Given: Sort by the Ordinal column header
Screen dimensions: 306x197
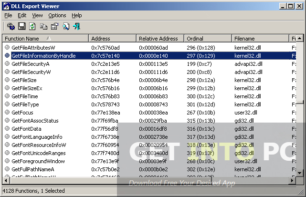Looking at the screenshot, I should 208,39.
